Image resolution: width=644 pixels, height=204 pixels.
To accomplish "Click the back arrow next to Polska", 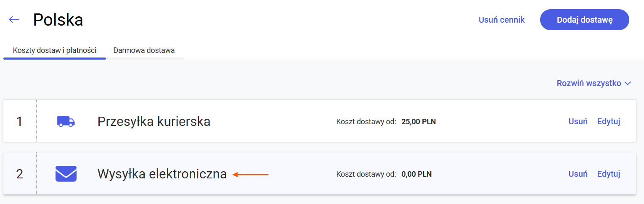I will click(14, 20).
